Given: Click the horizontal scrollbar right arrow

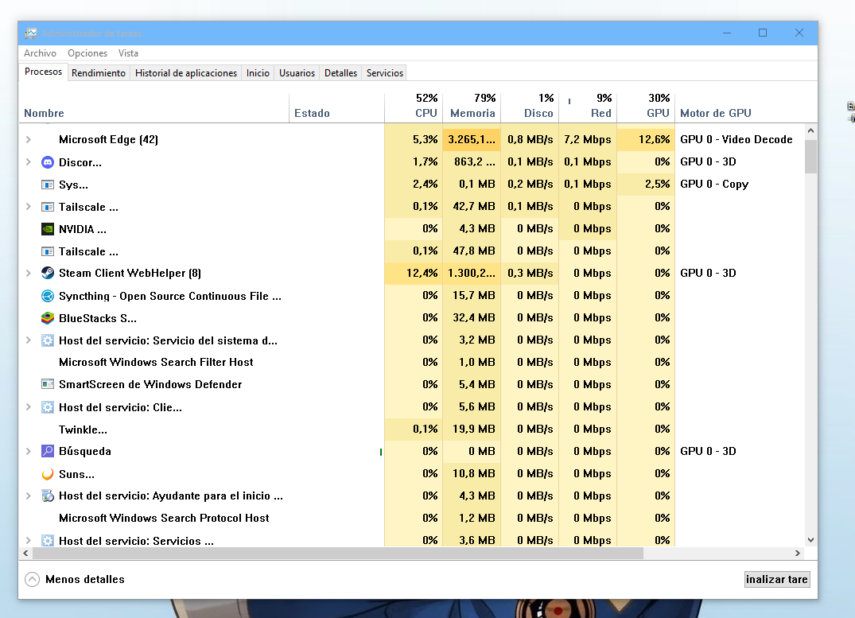Looking at the screenshot, I should point(798,553).
